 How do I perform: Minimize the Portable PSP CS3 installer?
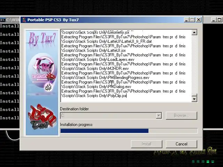(x=186, y=20)
